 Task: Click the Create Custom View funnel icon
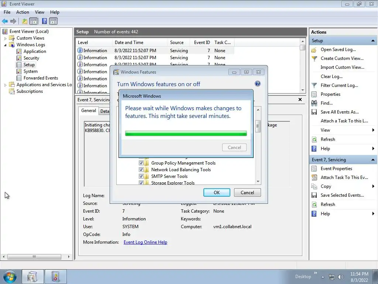point(314,58)
